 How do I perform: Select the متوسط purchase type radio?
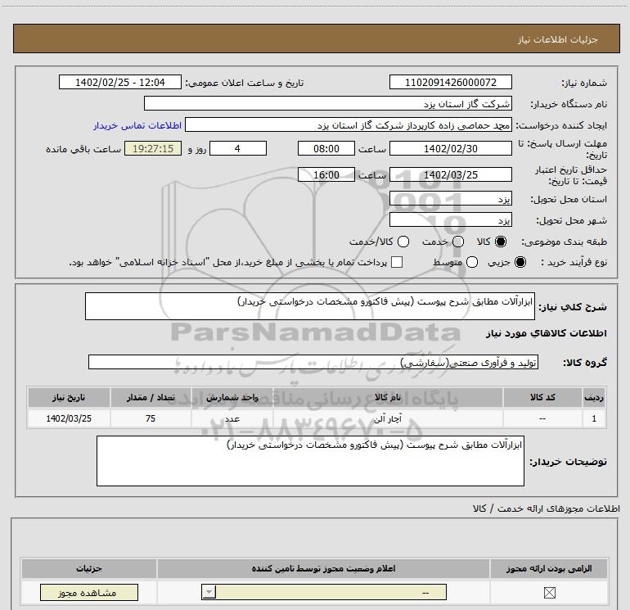[472, 262]
